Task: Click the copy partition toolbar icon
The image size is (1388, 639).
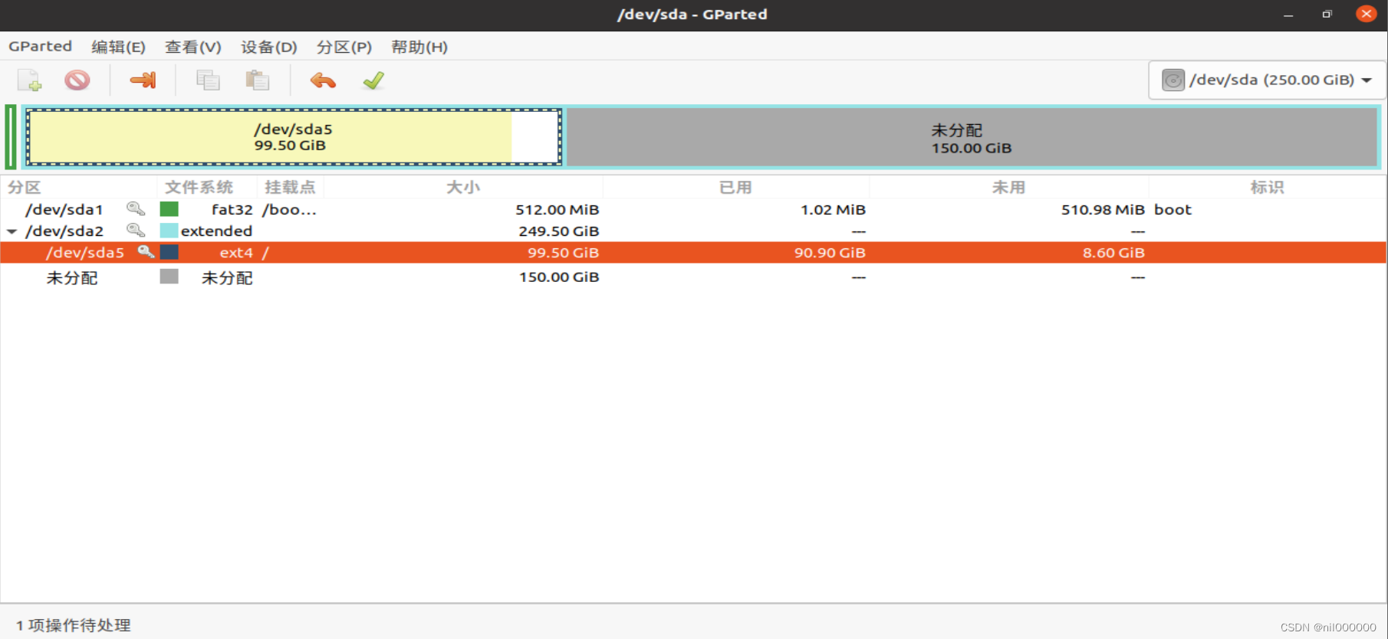Action: (x=208, y=80)
